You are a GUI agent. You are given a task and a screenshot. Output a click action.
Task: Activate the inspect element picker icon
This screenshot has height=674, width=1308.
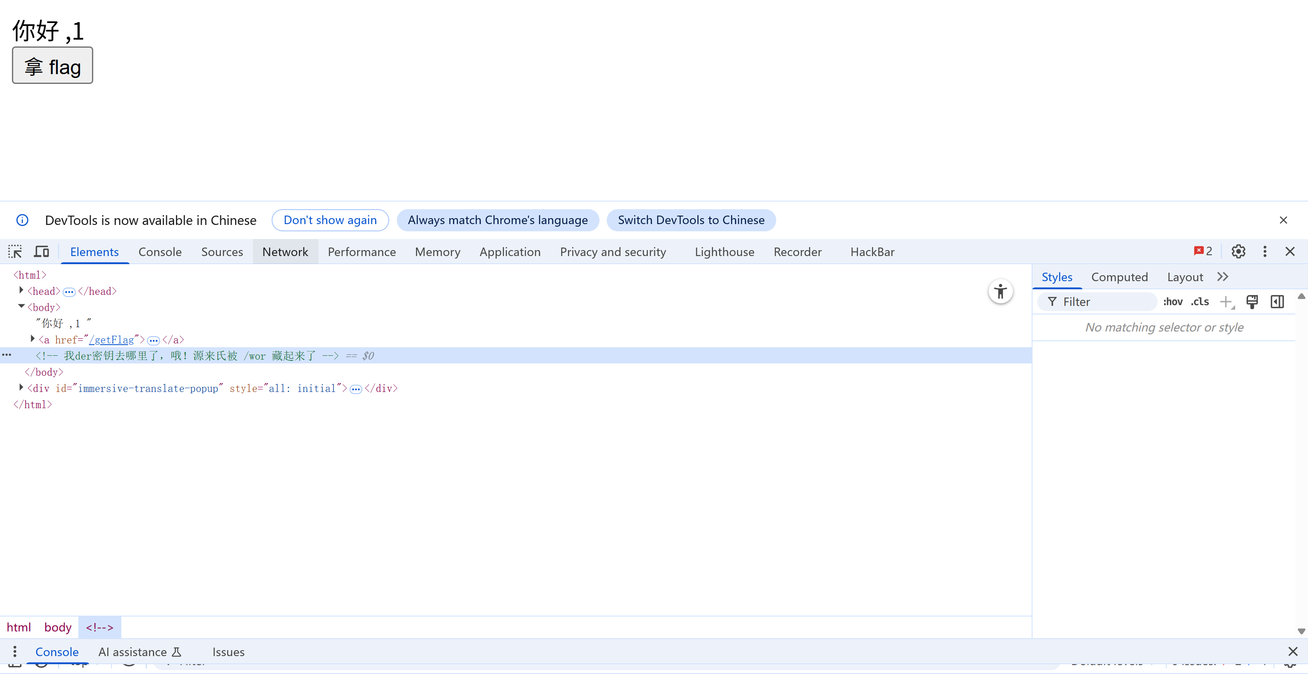point(15,251)
